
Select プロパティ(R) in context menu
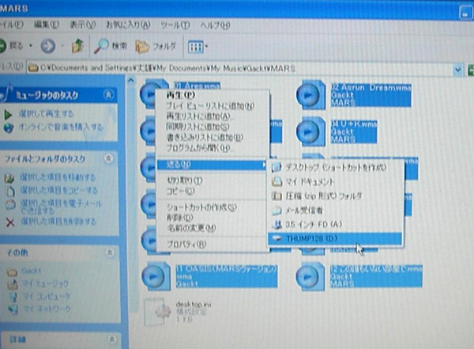pos(211,245)
